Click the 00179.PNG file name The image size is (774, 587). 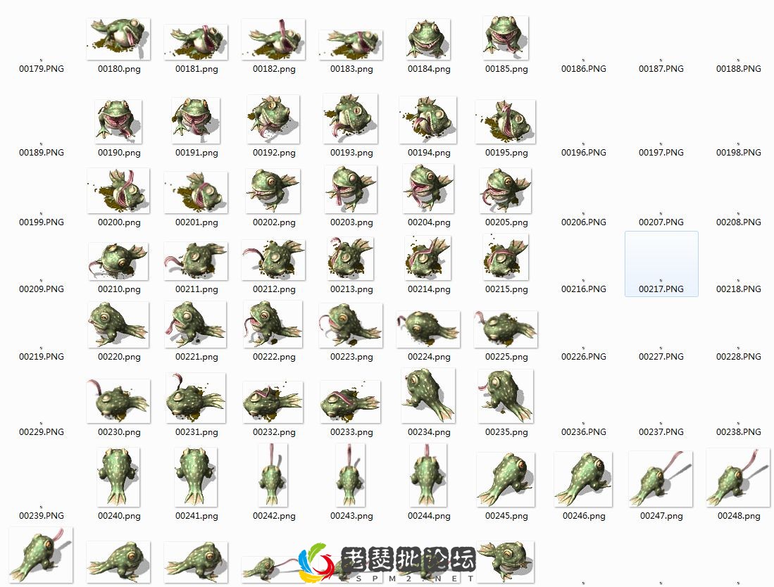point(42,68)
